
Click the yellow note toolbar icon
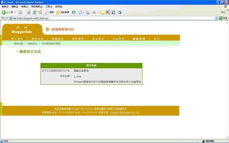(102, 13)
